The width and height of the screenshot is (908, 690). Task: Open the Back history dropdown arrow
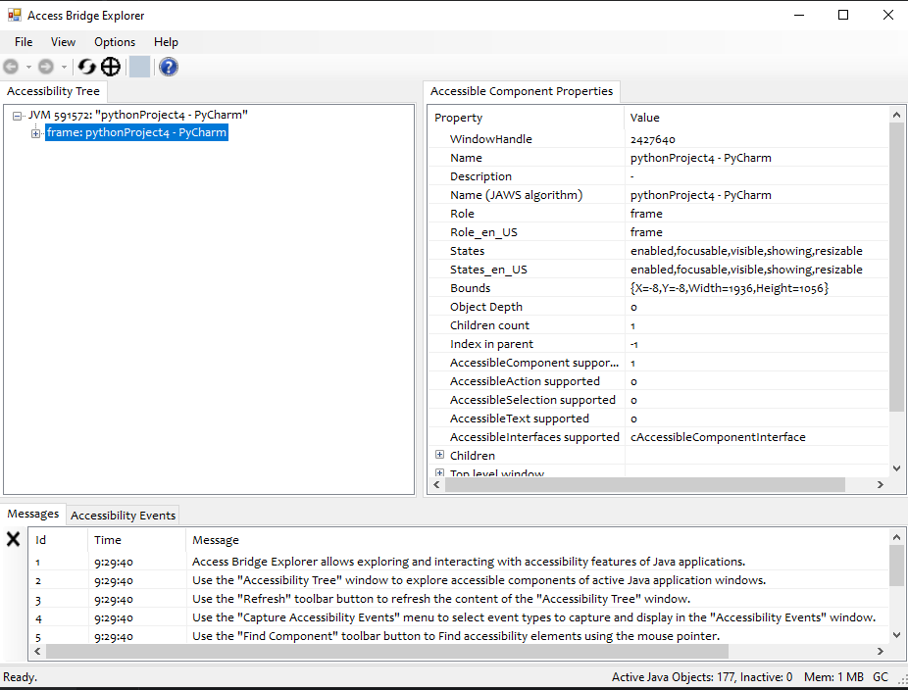pos(28,68)
